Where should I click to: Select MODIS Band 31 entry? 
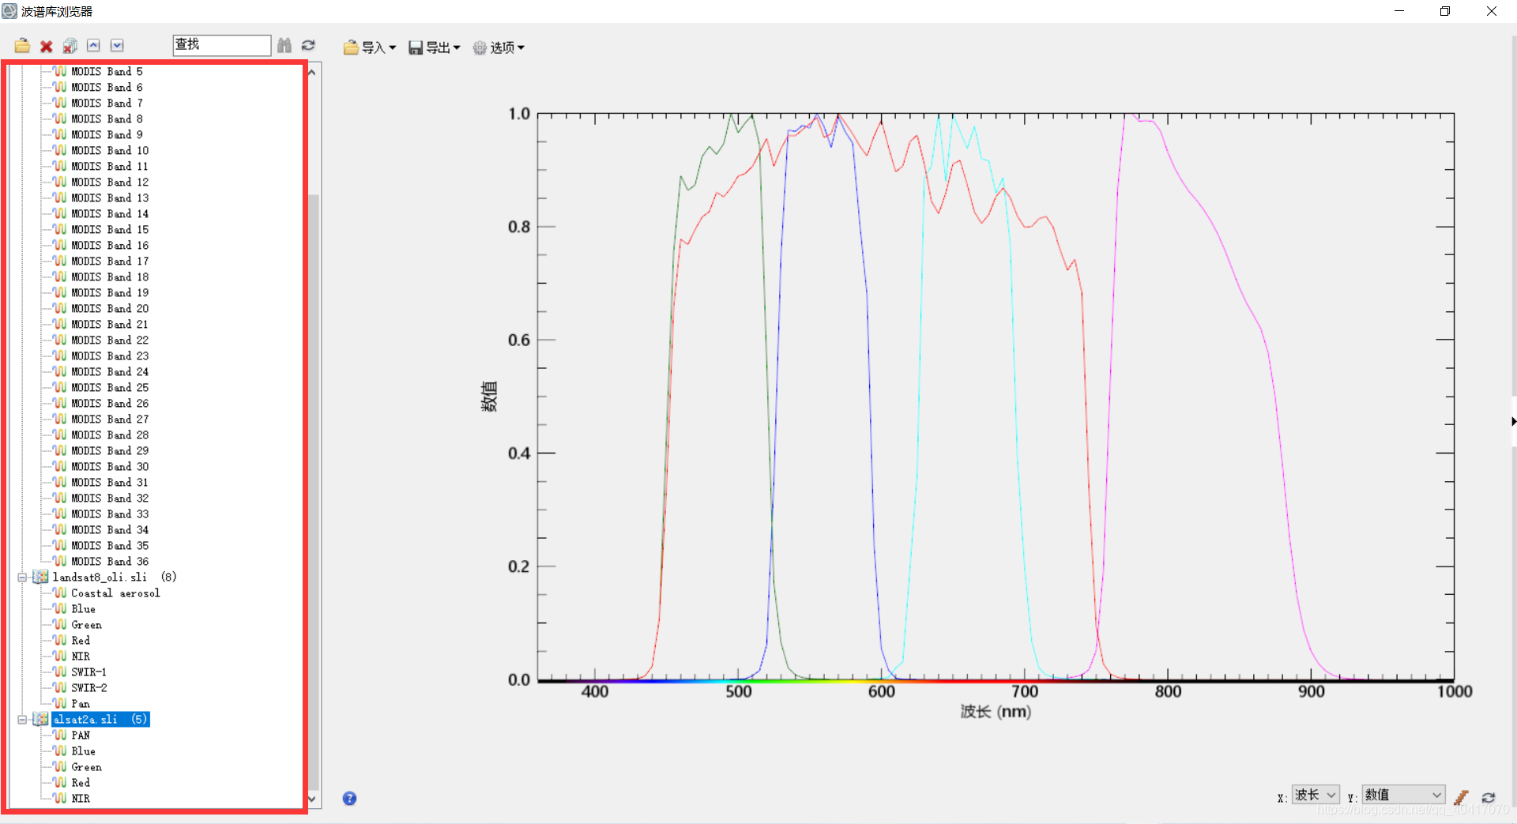(110, 482)
